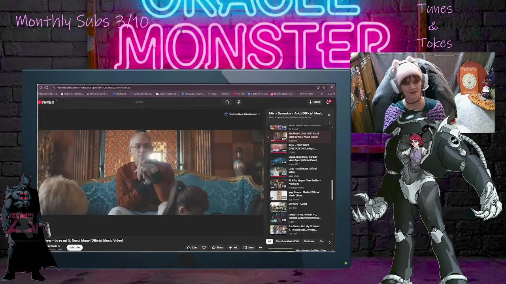Click the Share button
Image resolution: width=506 pixels, height=284 pixels.
coord(217,248)
